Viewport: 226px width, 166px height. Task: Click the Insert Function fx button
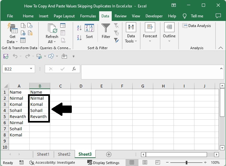pyautogui.click(x=74, y=69)
